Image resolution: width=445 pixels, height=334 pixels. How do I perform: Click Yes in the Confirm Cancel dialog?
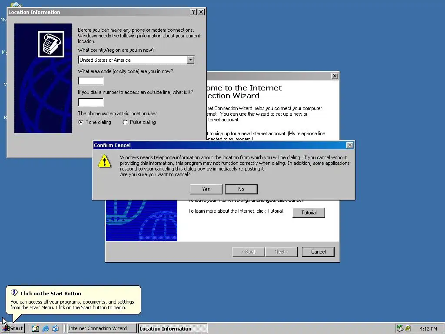coord(206,189)
